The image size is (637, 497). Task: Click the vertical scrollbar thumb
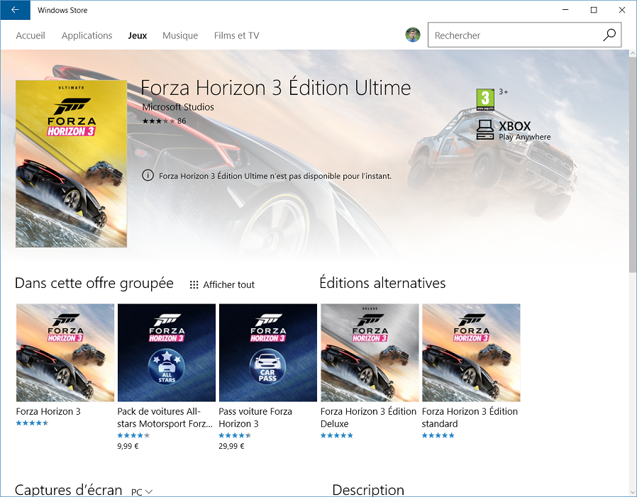point(633,165)
